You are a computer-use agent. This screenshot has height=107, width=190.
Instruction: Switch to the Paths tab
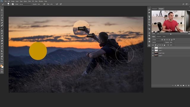pos(164,37)
